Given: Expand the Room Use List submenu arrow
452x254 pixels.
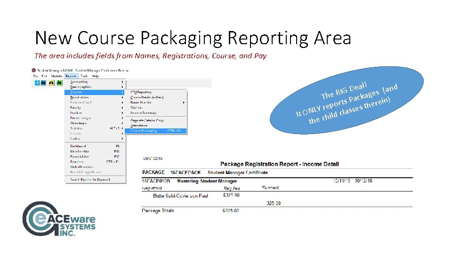Looking at the screenshot, I should pyautogui.click(x=184, y=103).
